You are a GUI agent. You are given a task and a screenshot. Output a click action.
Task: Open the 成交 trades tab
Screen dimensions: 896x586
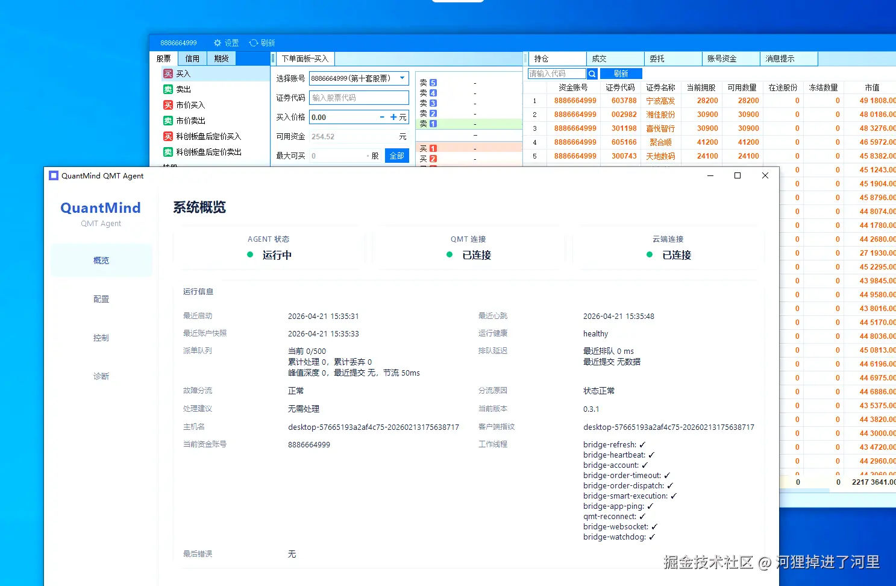615,58
